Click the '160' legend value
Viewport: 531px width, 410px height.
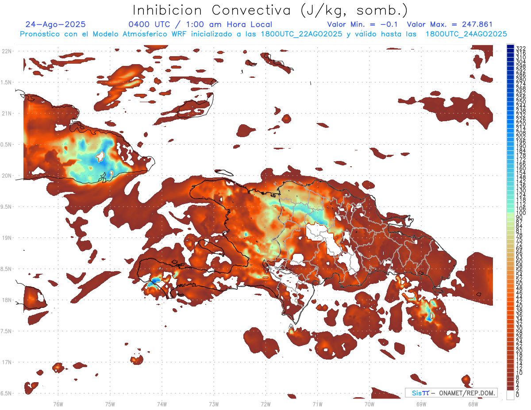point(520,168)
